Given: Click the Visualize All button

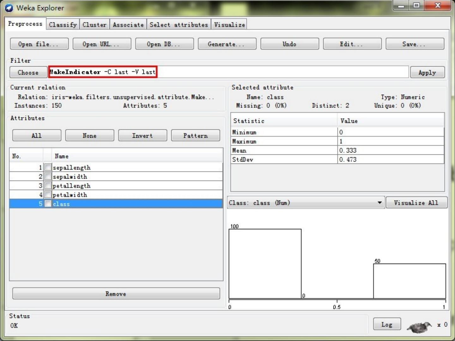Looking at the screenshot, I should pyautogui.click(x=416, y=203).
